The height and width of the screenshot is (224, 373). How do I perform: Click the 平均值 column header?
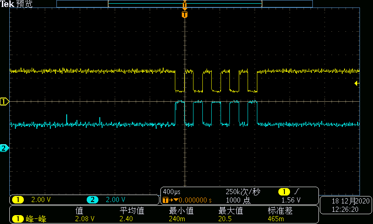tap(132, 210)
